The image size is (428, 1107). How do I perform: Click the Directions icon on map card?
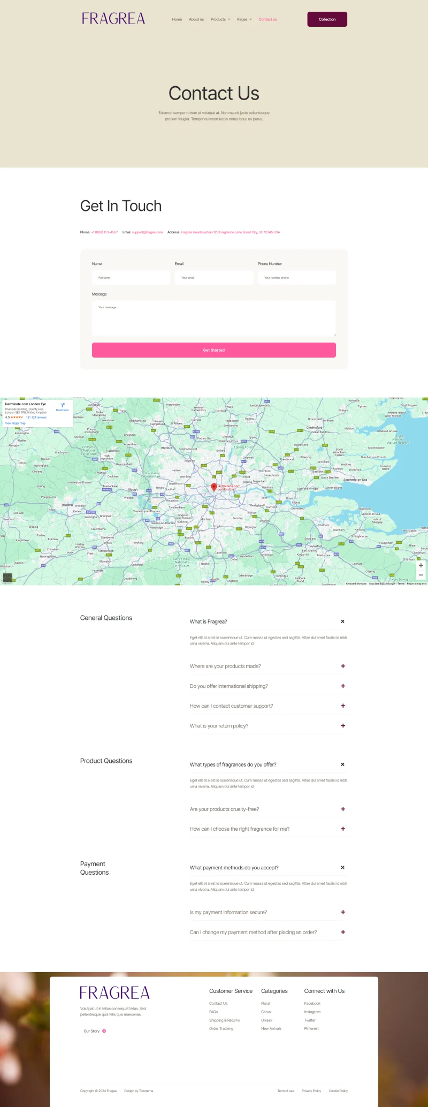pos(63,407)
